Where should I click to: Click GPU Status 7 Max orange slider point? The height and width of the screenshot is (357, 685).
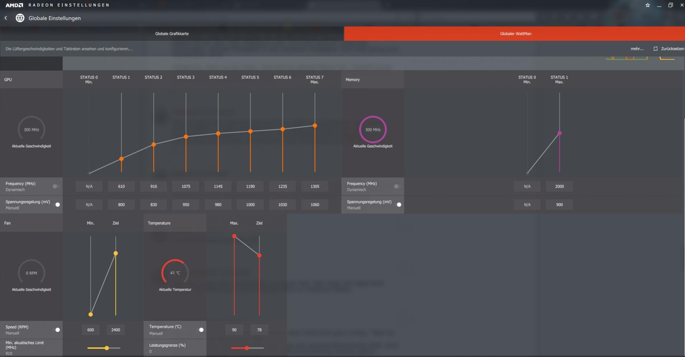point(315,126)
